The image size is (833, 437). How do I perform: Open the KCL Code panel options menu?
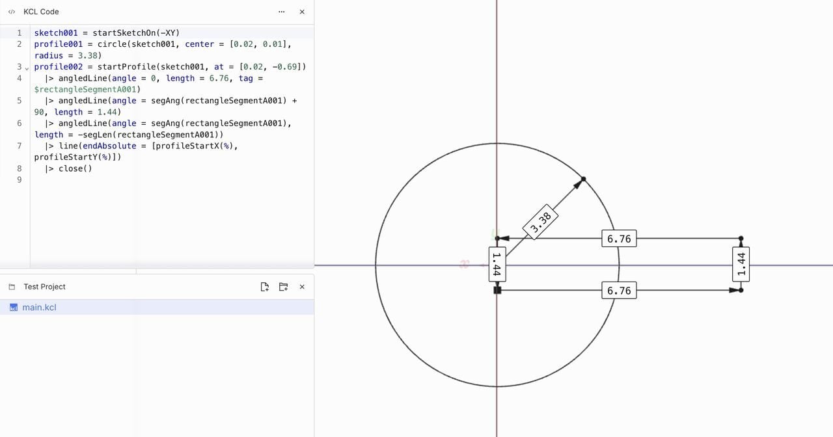click(x=281, y=12)
